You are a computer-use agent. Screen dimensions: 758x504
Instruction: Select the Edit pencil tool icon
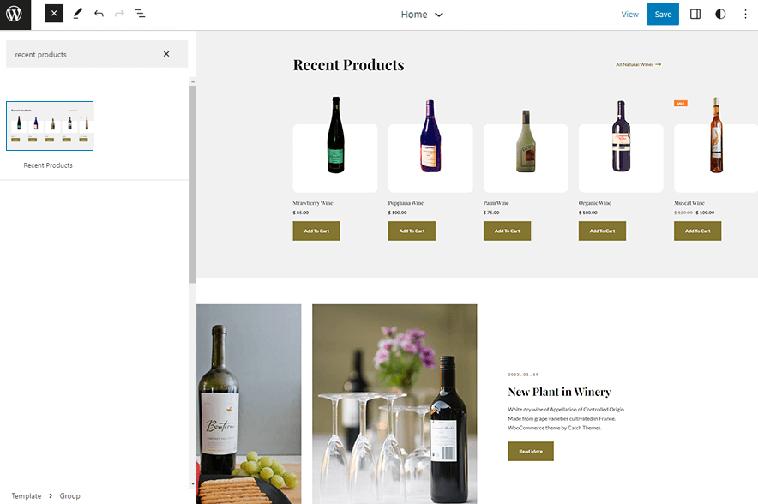(x=78, y=14)
